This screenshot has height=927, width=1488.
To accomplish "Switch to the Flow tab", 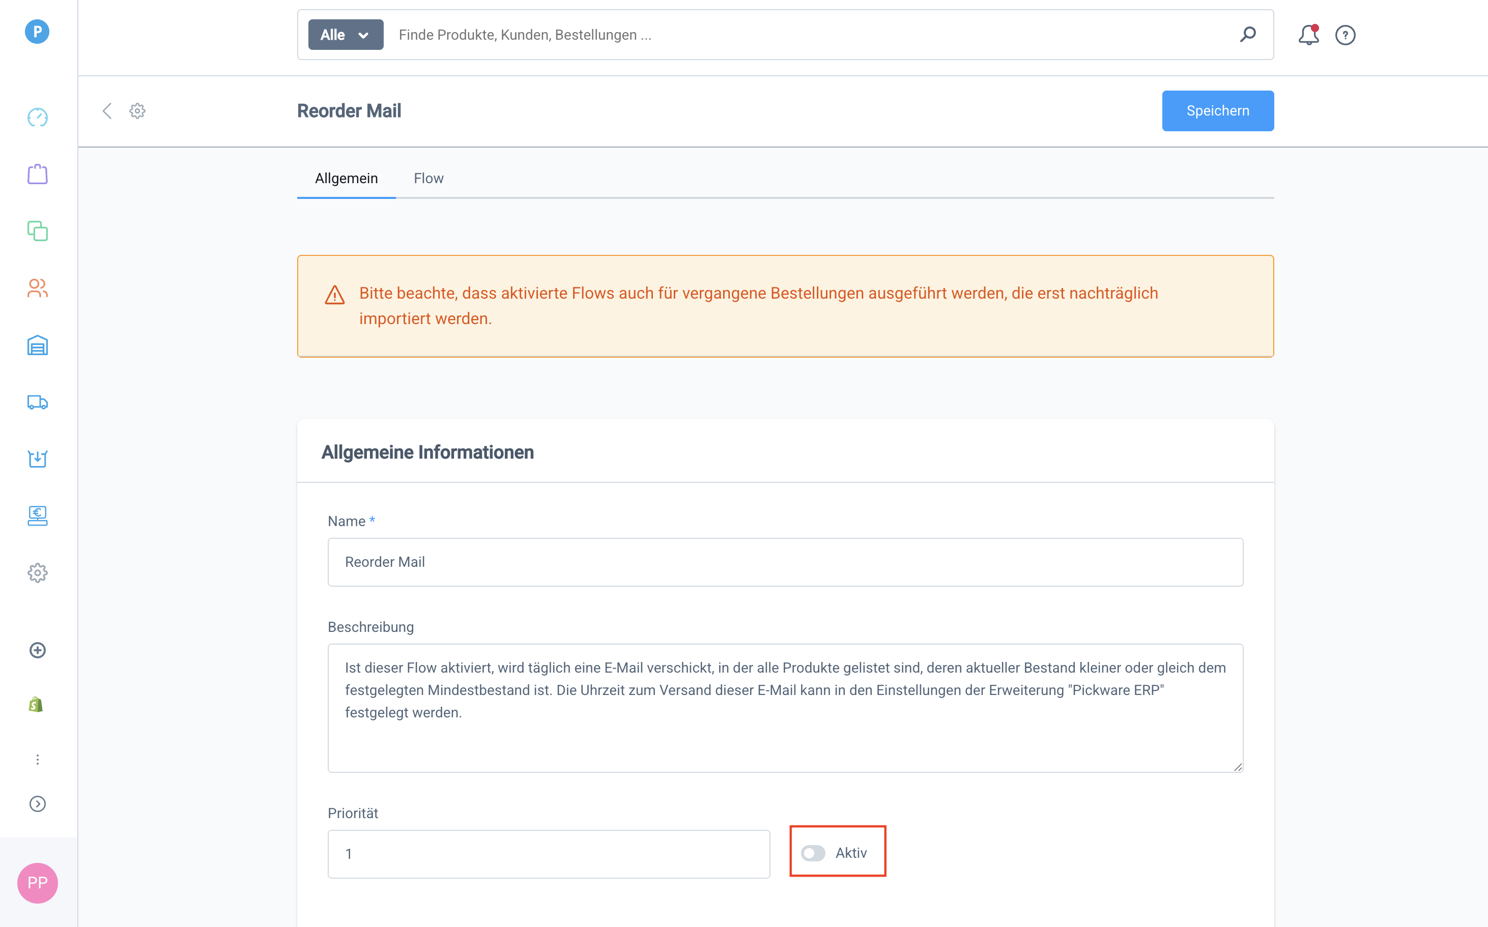I will point(428,179).
